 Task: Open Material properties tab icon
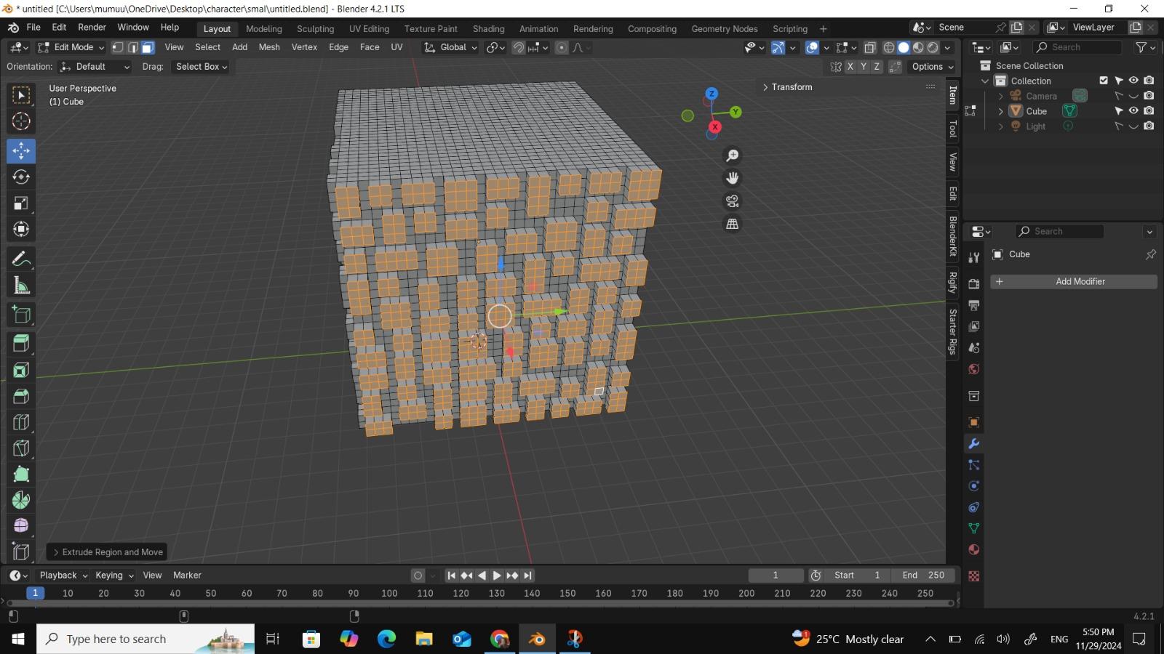click(x=974, y=550)
